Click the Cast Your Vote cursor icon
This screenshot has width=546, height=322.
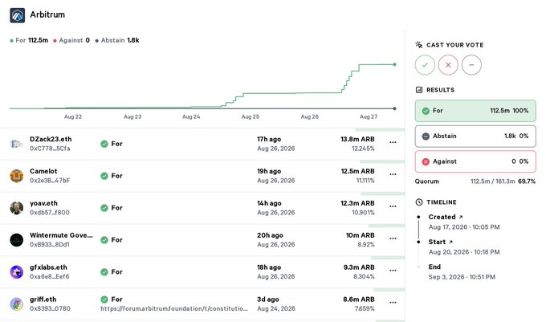coord(419,44)
